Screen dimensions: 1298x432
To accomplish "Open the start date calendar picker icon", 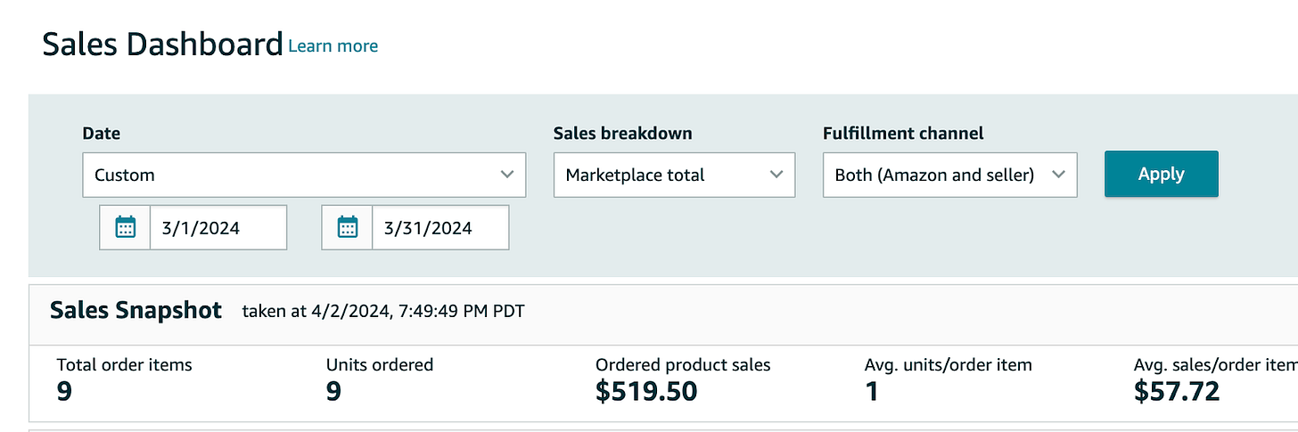I will 126,228.
